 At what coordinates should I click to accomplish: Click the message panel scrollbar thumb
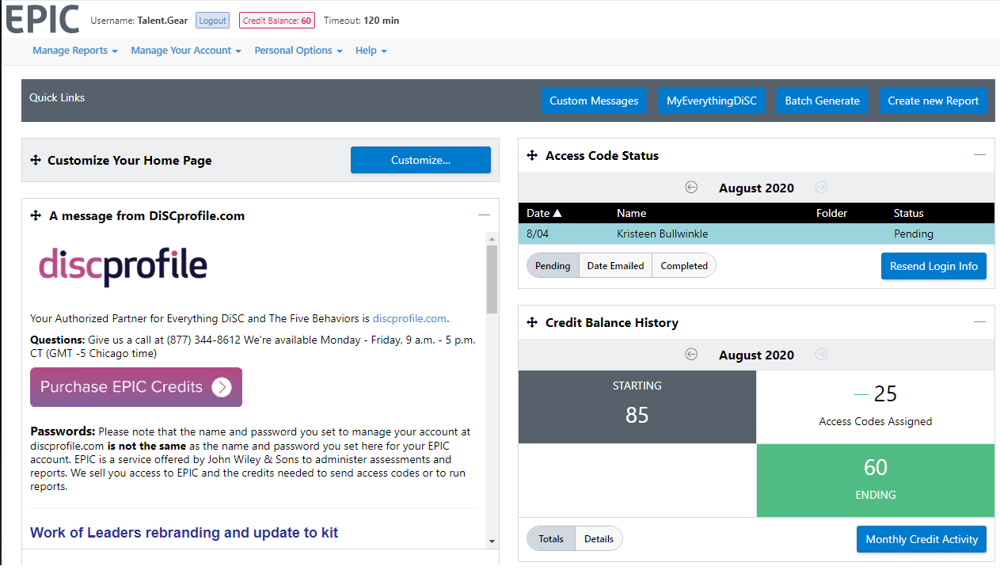(492, 279)
